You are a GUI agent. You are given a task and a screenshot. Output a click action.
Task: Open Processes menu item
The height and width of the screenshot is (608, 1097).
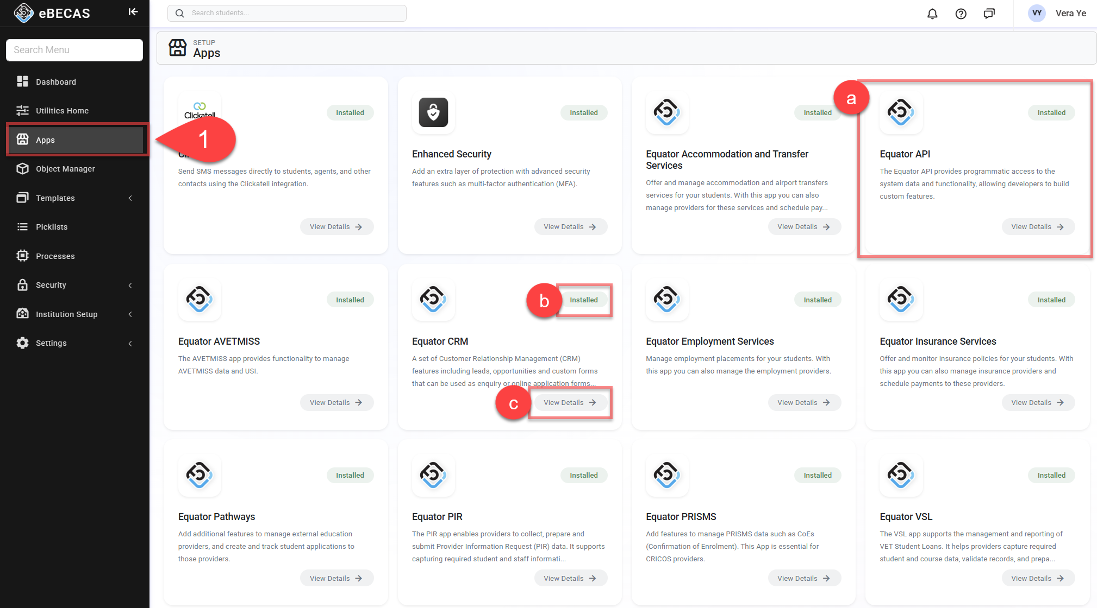pyautogui.click(x=74, y=256)
